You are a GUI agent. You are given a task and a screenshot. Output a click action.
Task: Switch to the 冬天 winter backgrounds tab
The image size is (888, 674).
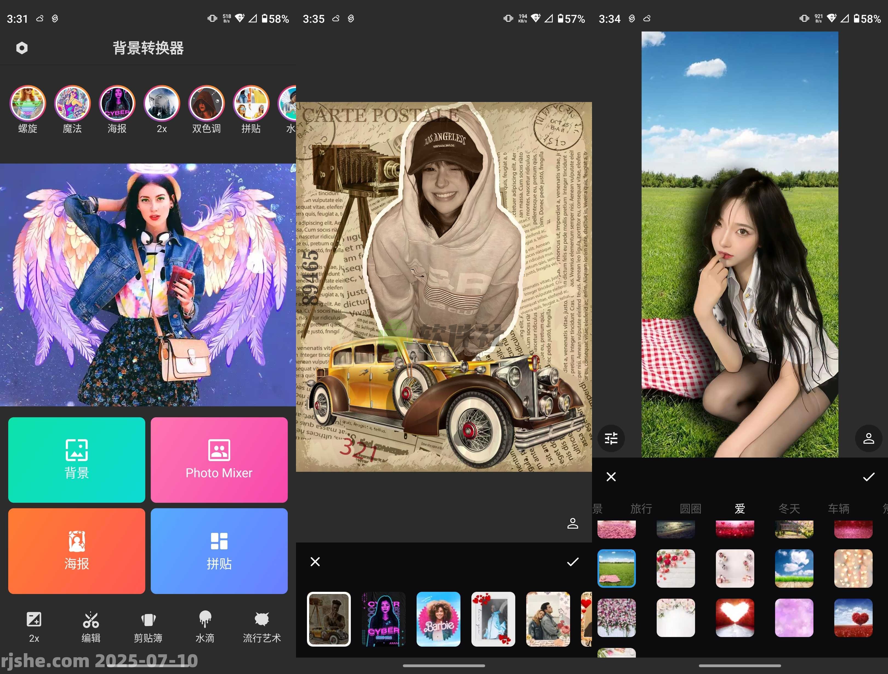790,509
